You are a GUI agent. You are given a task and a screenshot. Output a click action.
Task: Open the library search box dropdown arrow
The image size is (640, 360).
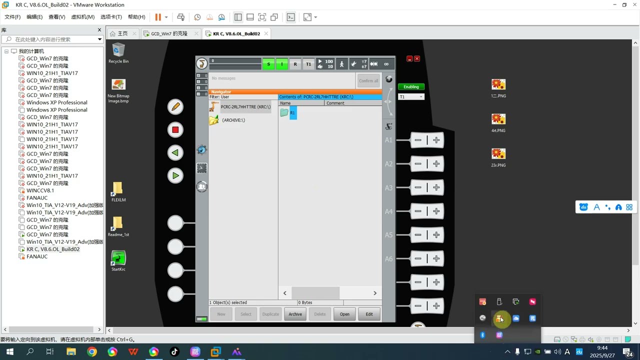tap(99, 39)
